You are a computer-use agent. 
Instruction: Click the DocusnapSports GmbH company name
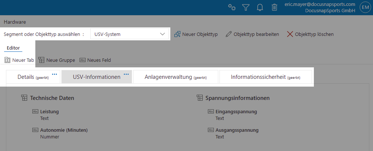click(330, 11)
